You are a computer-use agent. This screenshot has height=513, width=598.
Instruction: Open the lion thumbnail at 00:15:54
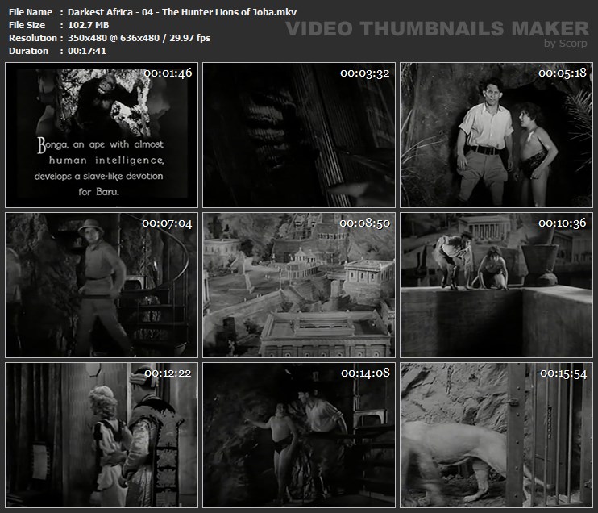pos(496,435)
